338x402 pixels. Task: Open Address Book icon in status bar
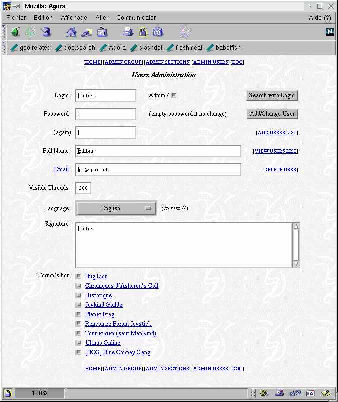click(x=310, y=393)
